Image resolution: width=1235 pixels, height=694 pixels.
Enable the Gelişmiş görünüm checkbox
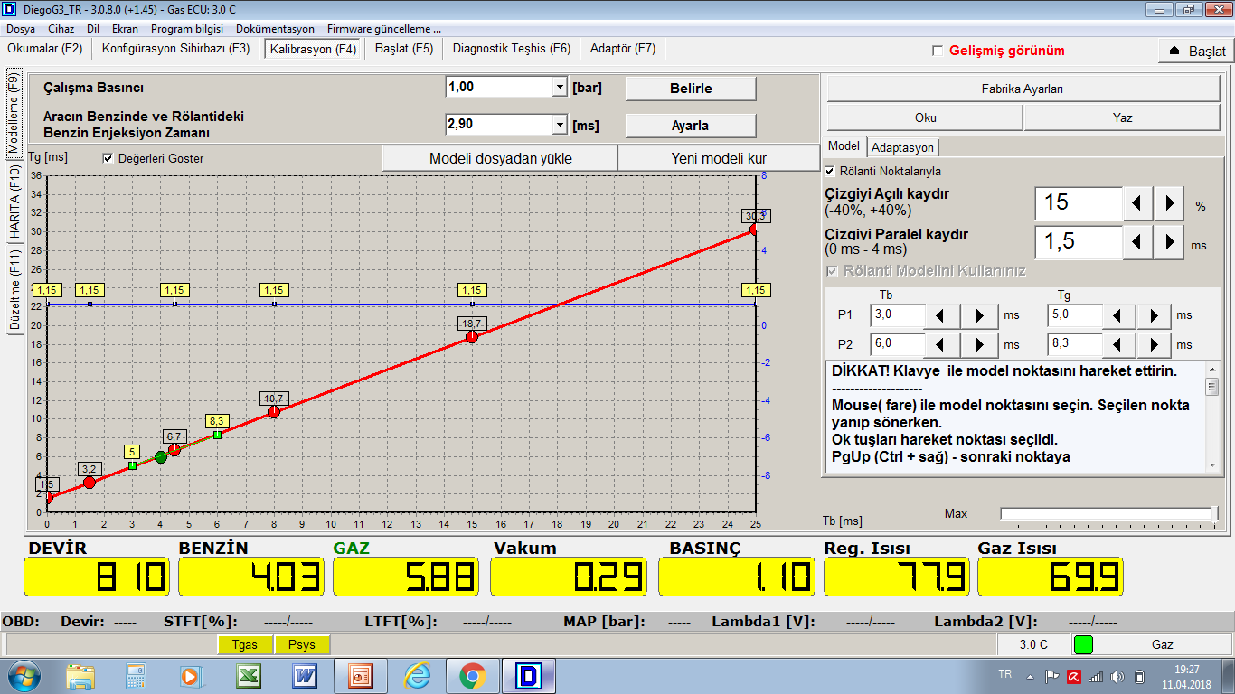point(938,51)
